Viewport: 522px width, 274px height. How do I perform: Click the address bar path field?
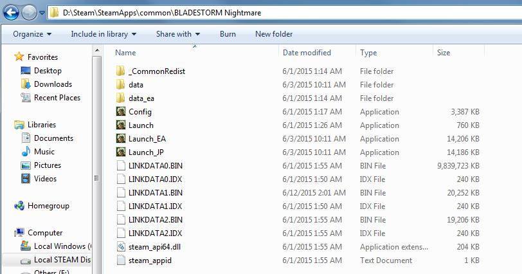tap(289, 12)
